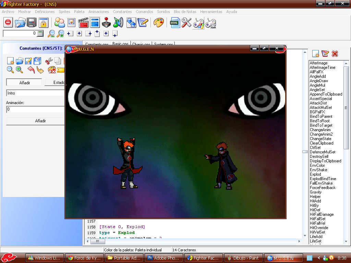Open tools via wrench and screwdriver icon
351x263 pixels.
(x=186, y=23)
